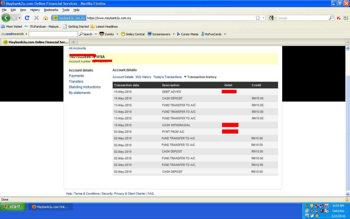The image size is (350, 219).
Task: Open the Edit menu
Action: (x=13, y=10)
